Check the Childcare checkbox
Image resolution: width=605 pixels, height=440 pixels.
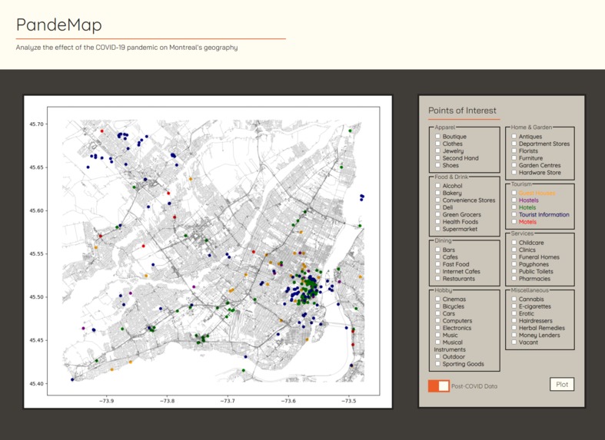514,243
